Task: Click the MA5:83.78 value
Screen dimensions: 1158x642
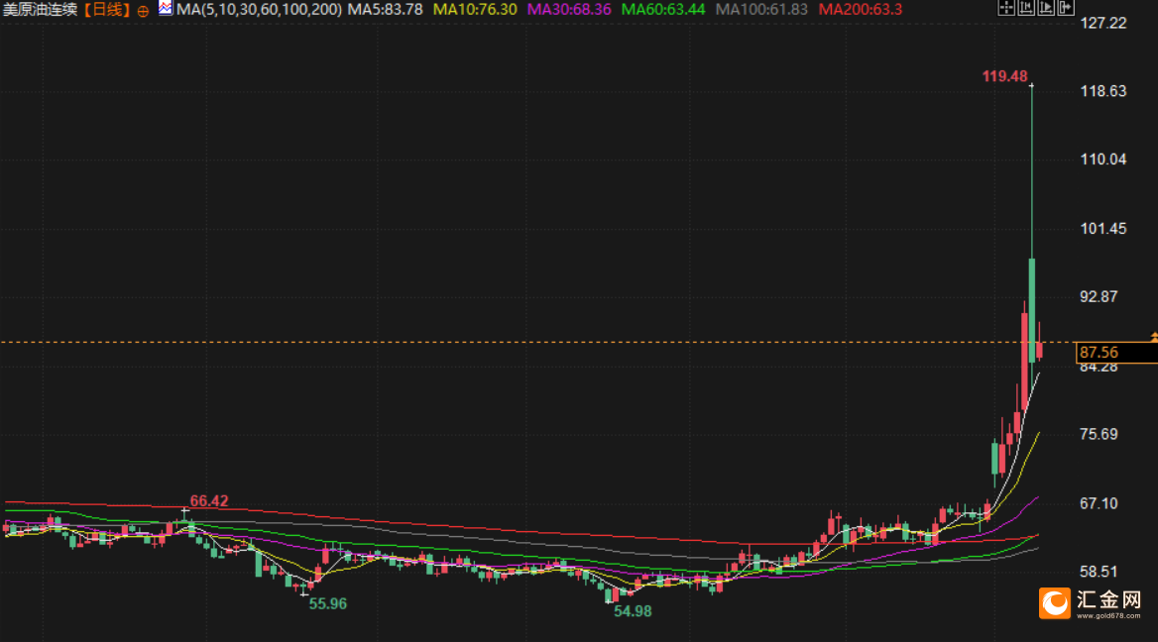Action: 386,10
